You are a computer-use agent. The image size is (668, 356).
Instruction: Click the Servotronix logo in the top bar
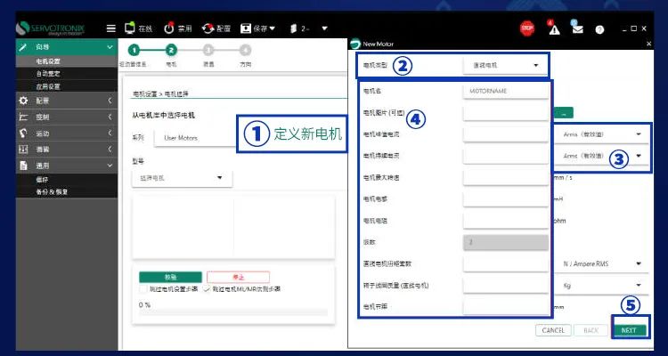tap(50, 28)
